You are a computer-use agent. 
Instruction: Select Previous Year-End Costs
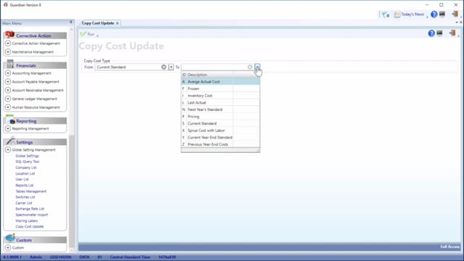point(220,144)
